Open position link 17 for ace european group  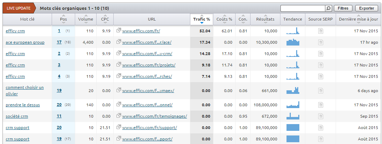(59, 42)
